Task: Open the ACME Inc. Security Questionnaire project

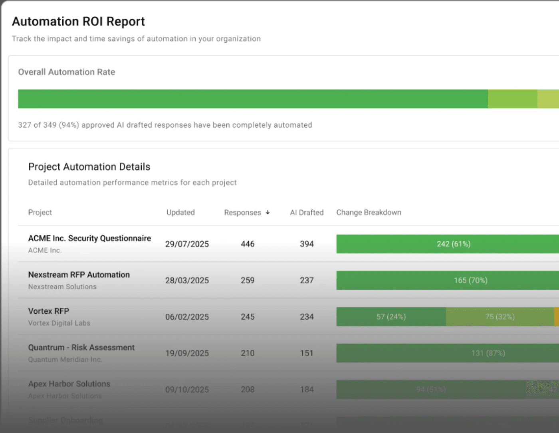Action: point(89,238)
